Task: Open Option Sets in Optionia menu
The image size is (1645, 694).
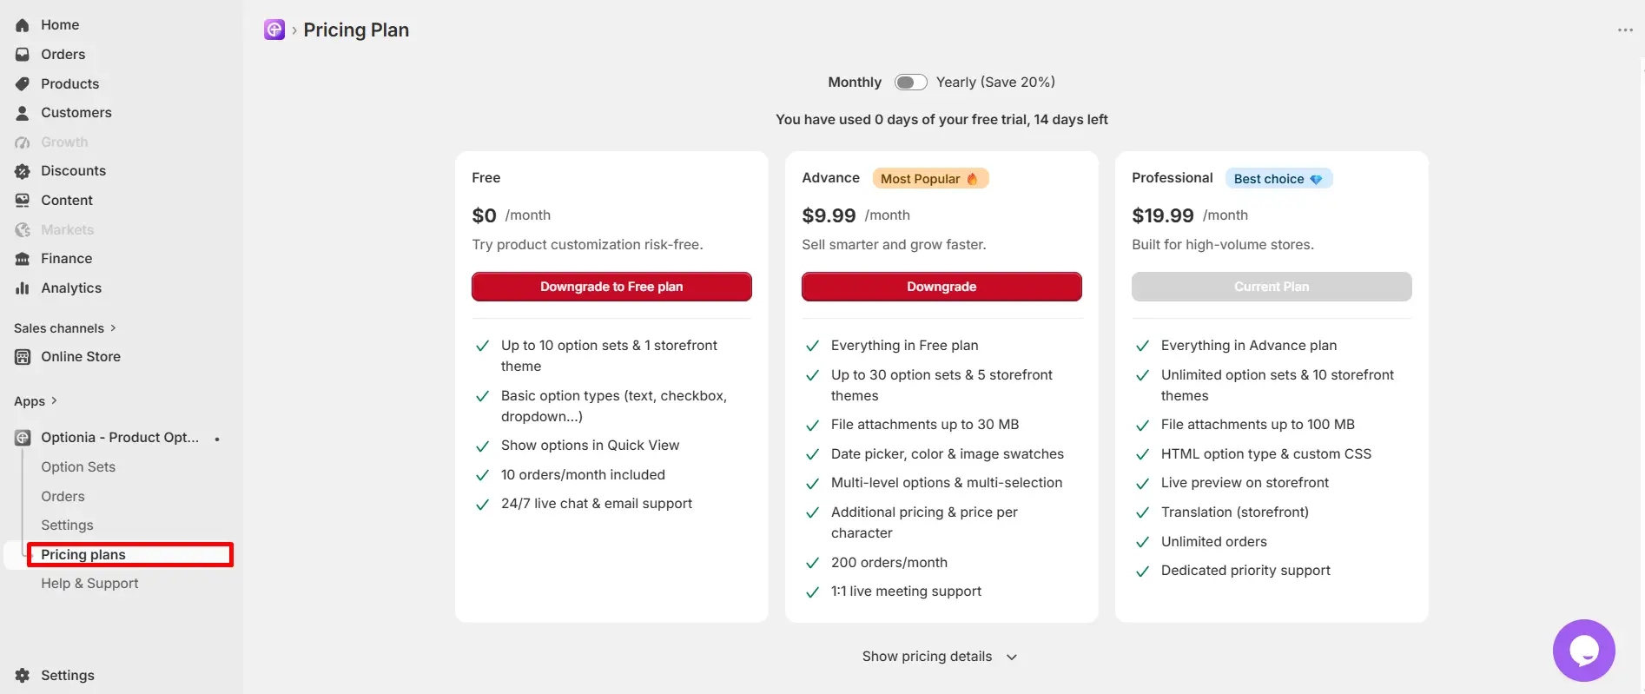Action: [x=78, y=467]
